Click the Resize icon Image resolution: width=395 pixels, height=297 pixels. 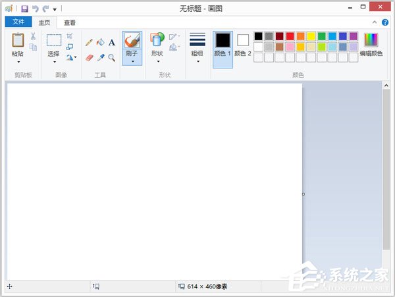point(70,47)
